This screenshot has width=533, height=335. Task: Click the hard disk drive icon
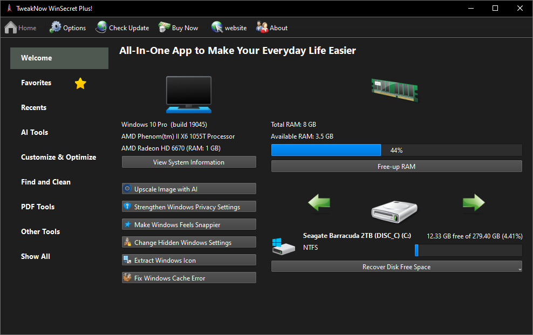pyautogui.click(x=396, y=210)
